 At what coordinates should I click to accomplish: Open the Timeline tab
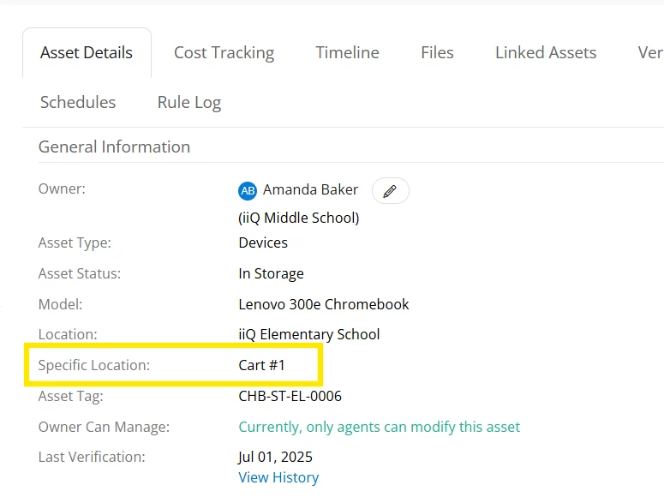[x=347, y=53]
